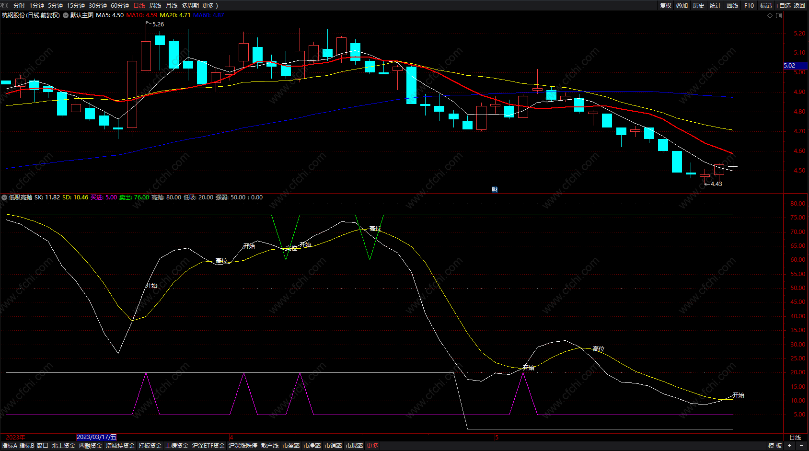Select the 30分钟 period
The image size is (809, 451).
coord(98,5)
